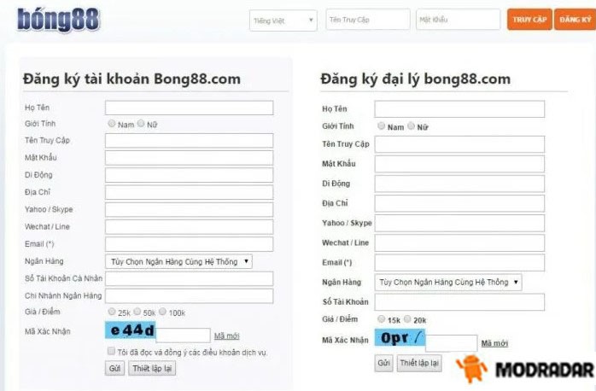Click the bóng88 logo

[59, 19]
